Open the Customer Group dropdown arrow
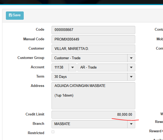The image size is (163, 140). pyautogui.click(x=131, y=58)
